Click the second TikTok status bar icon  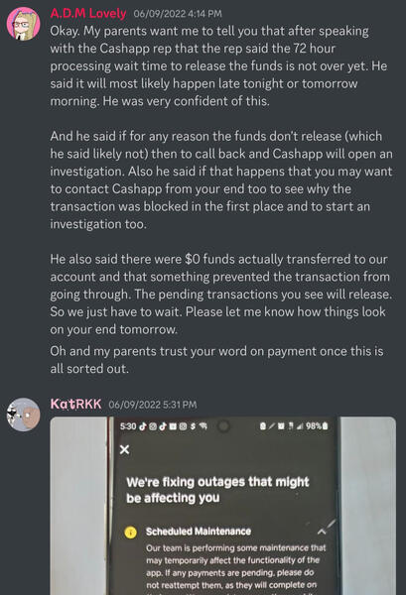click(163, 426)
